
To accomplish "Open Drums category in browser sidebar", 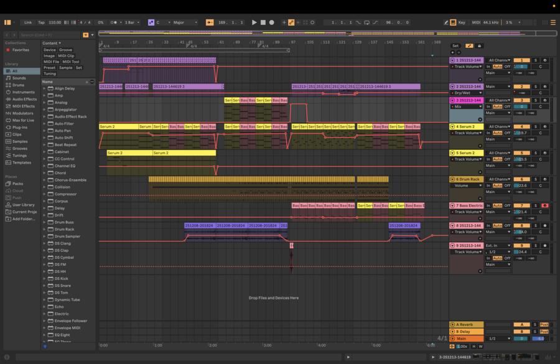I will [19, 85].
